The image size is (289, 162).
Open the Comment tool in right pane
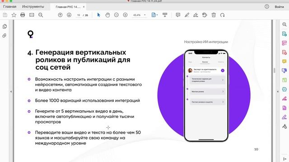coord(284,61)
